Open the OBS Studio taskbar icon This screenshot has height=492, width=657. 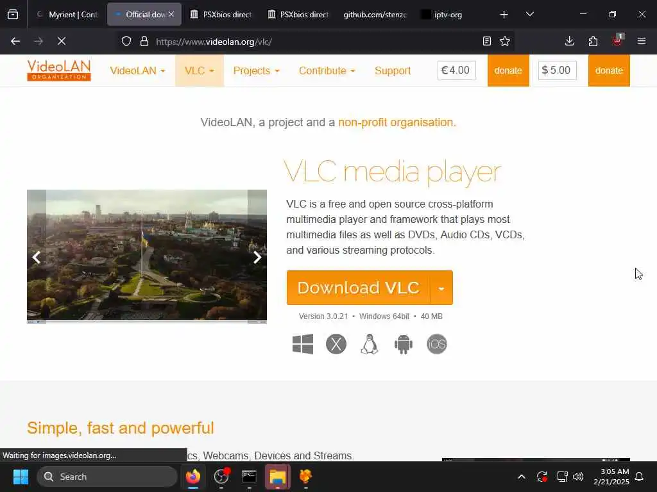click(x=221, y=477)
